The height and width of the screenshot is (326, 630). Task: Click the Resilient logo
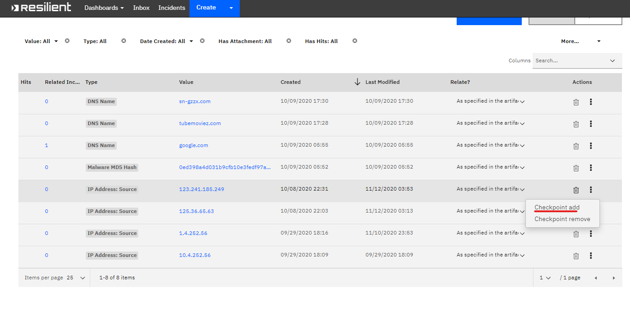[x=41, y=8]
